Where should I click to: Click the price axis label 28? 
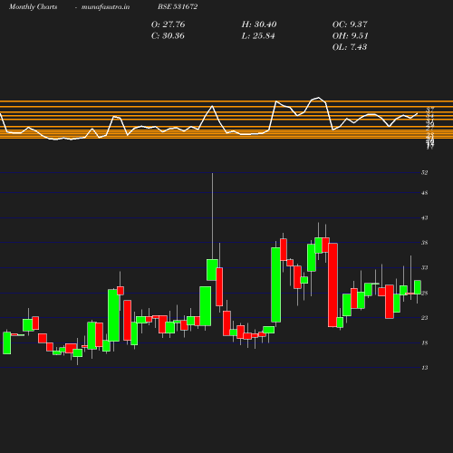click(425, 293)
